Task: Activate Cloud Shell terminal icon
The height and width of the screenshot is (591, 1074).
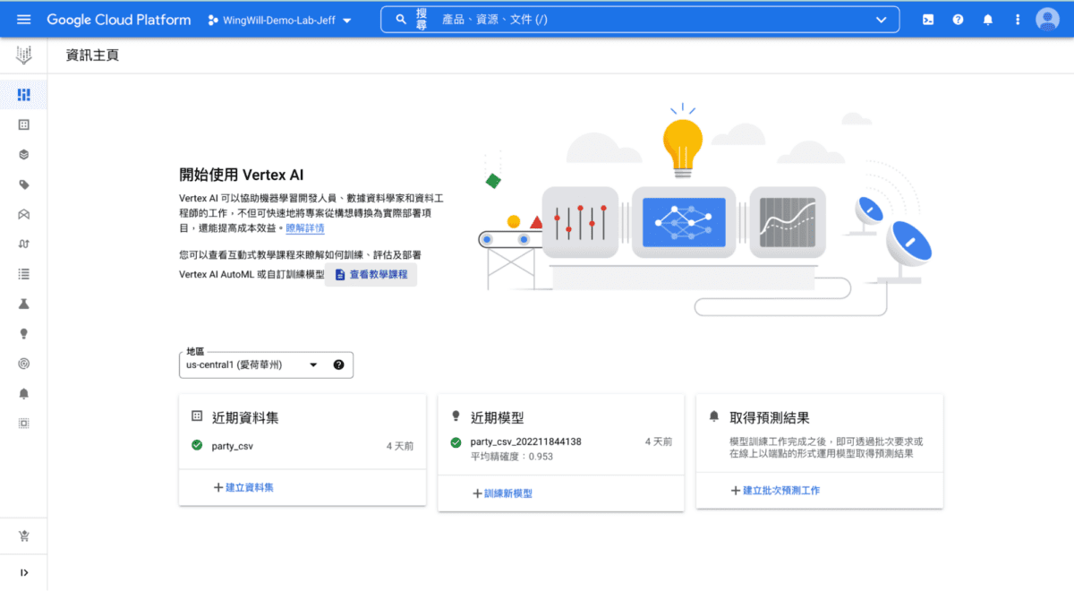Action: (x=929, y=20)
